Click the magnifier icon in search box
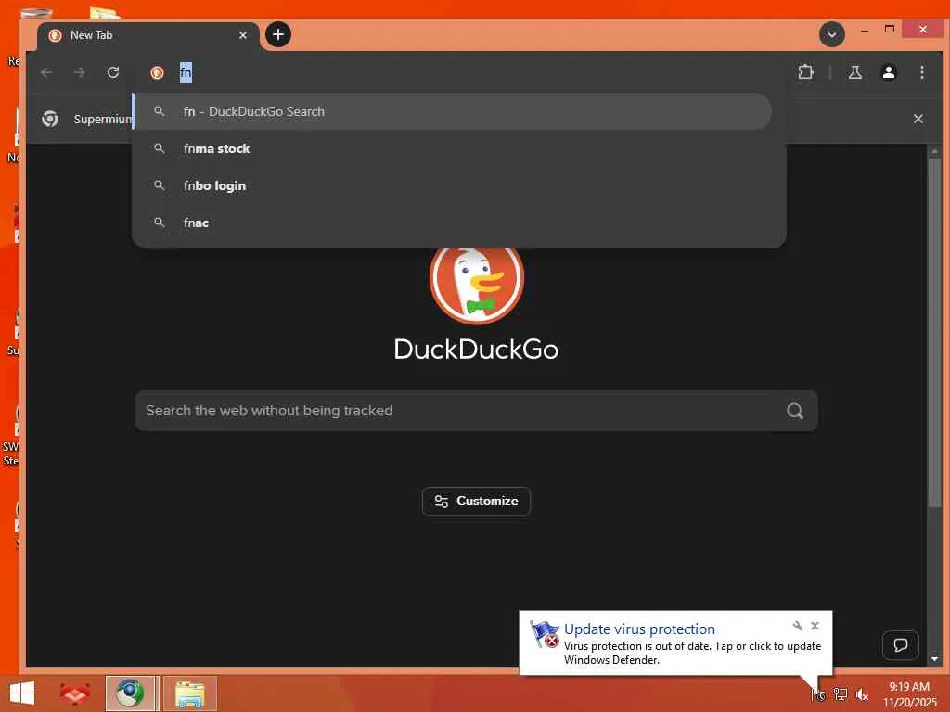This screenshot has width=950, height=712. point(795,411)
